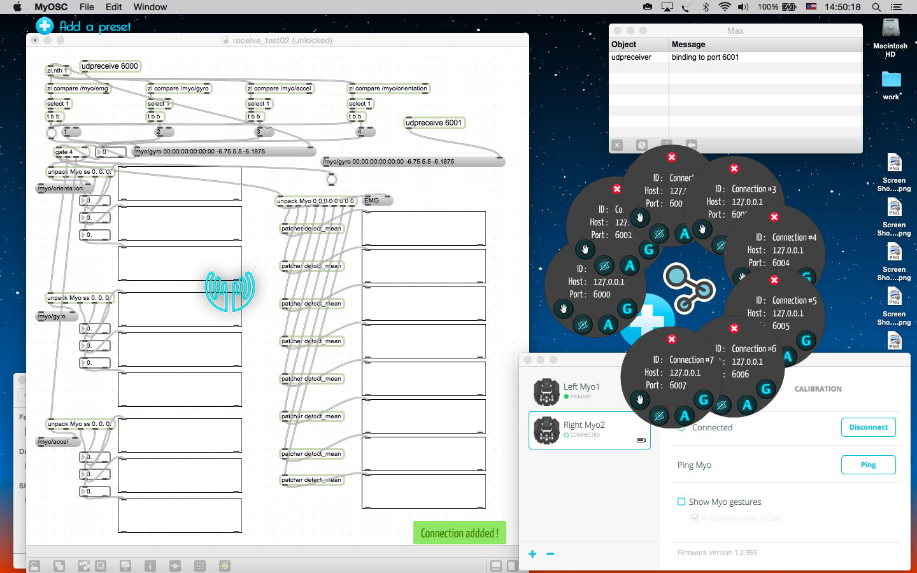Toggle the orientation icon on the port 6000 bubble
The height and width of the screenshot is (573, 917).
point(582,325)
